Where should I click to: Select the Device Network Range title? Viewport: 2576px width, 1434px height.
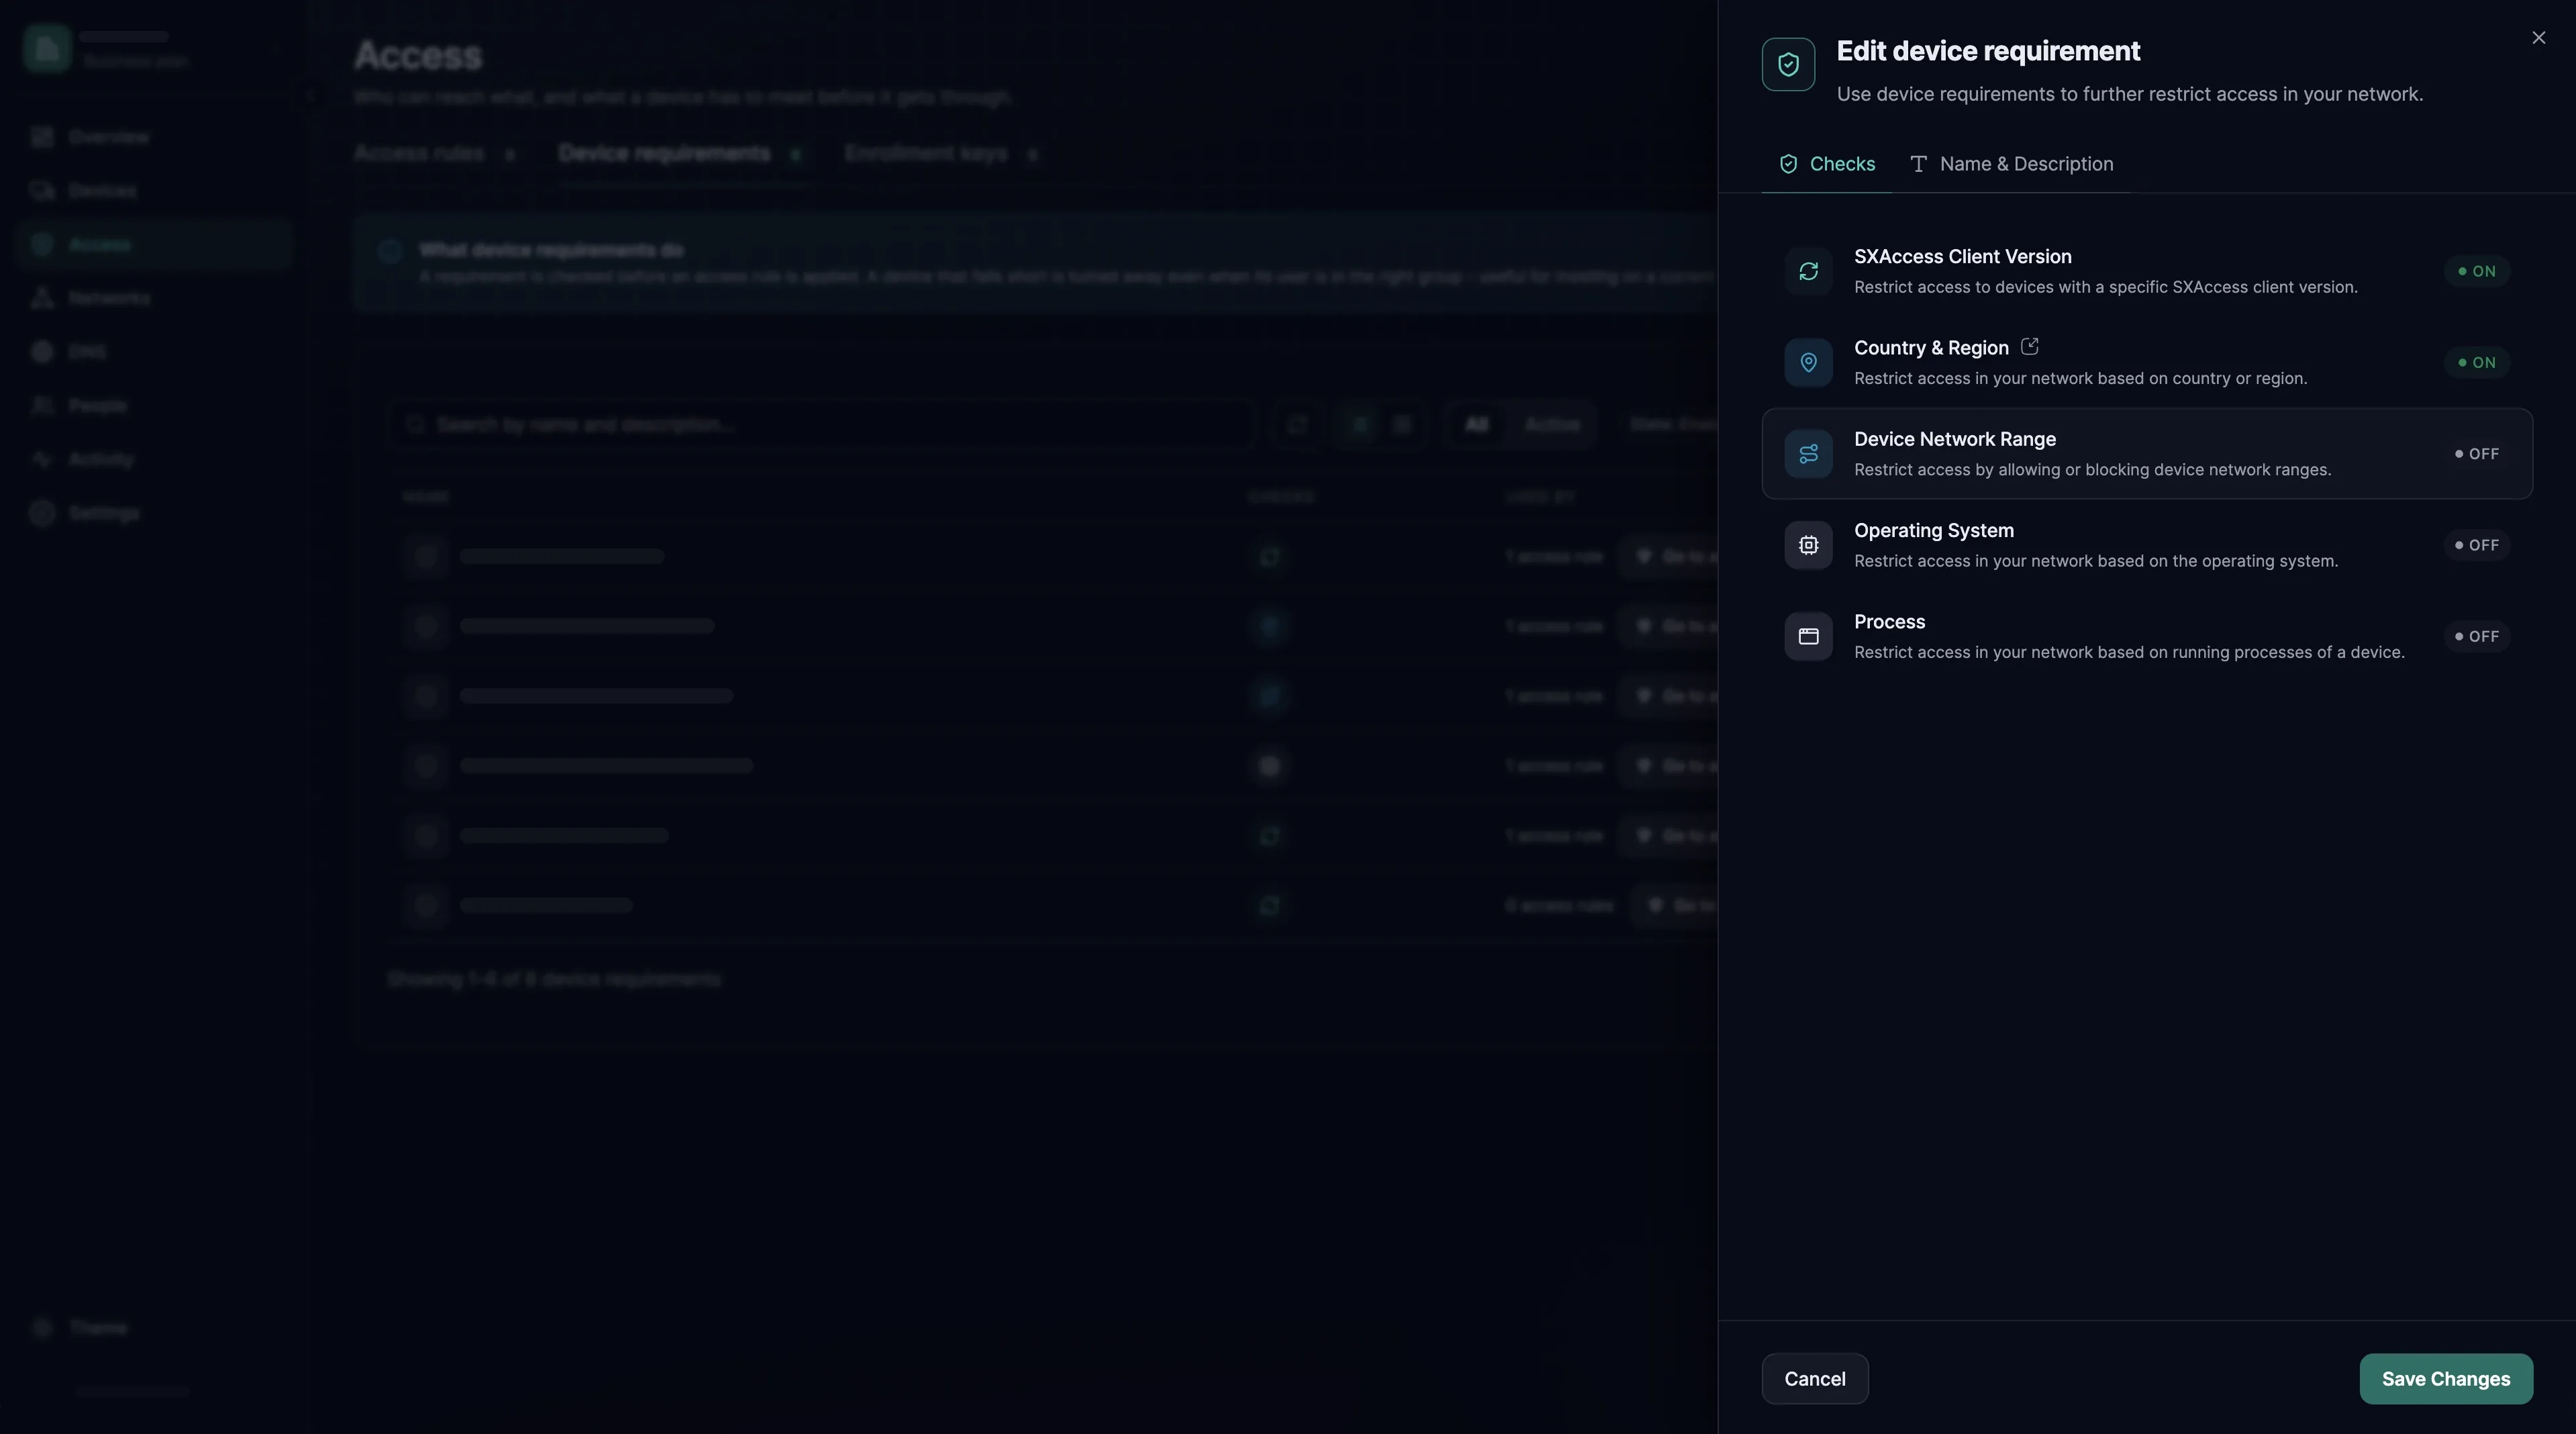[x=1955, y=440]
